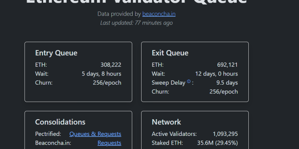Open the Beaconcha.in Requests link
Viewport: 299px width, 149px height.
pyautogui.click(x=109, y=143)
